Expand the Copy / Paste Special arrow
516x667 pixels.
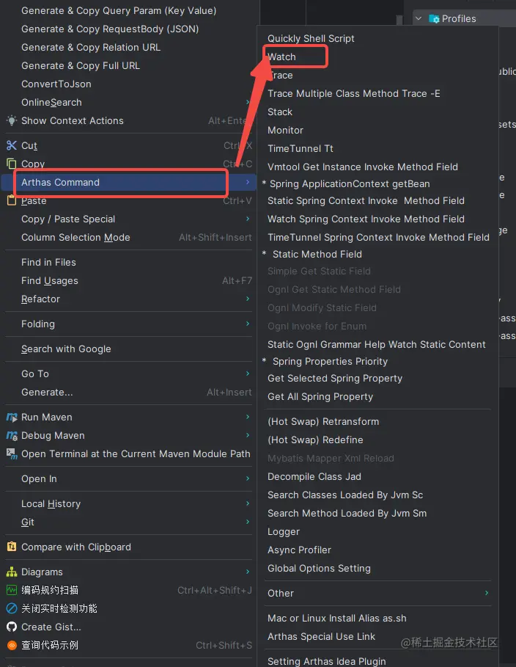(248, 219)
